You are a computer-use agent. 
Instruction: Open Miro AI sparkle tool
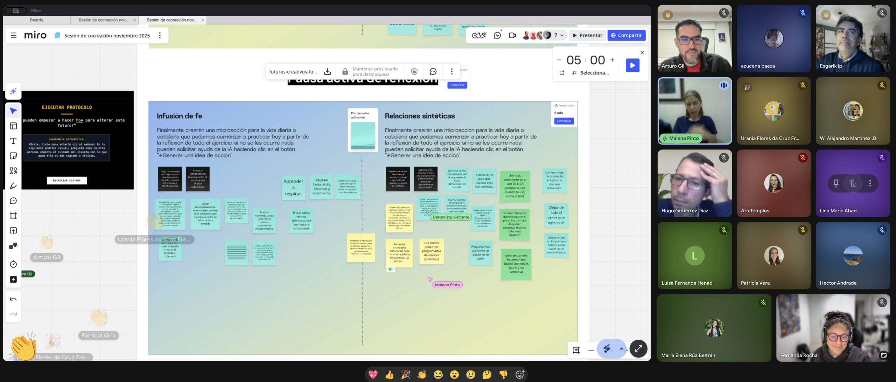13,91
